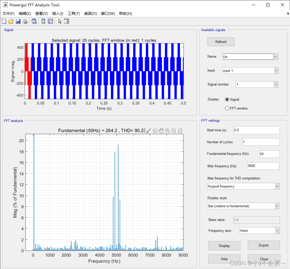The image size is (290, 269).
Task: Click the Display button
Action: (224, 246)
